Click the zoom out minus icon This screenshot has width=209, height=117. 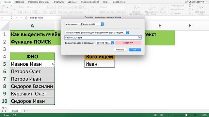click(x=169, y=115)
